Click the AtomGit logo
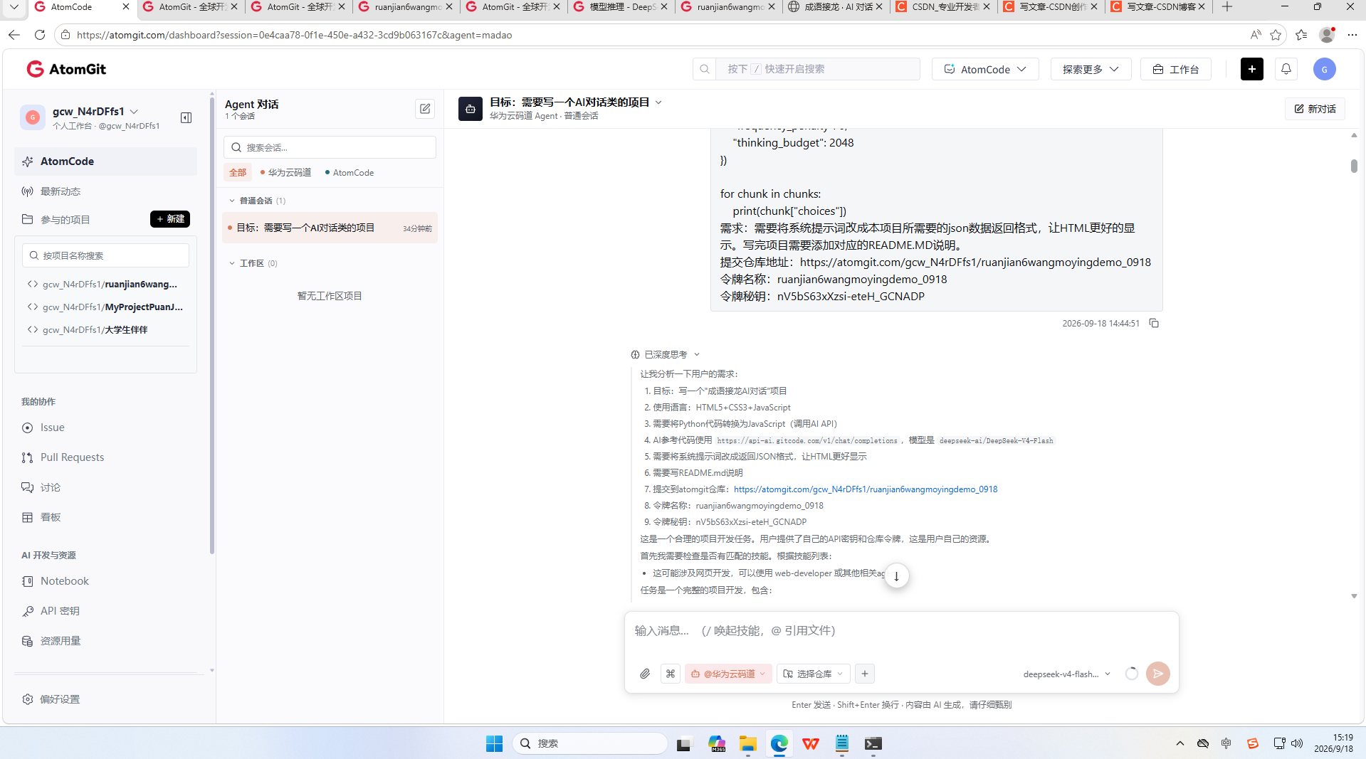 66,69
